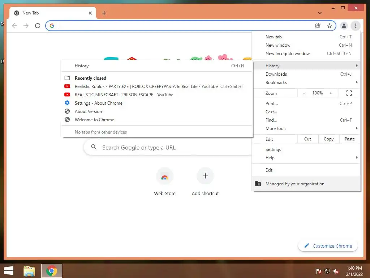Reopen Welcome to Chrome entry
The width and height of the screenshot is (370, 278).
pos(157,119)
